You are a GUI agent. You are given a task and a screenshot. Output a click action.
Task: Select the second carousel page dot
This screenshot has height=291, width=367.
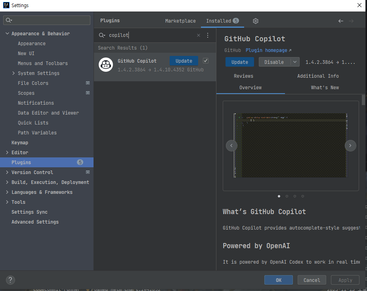click(x=287, y=196)
